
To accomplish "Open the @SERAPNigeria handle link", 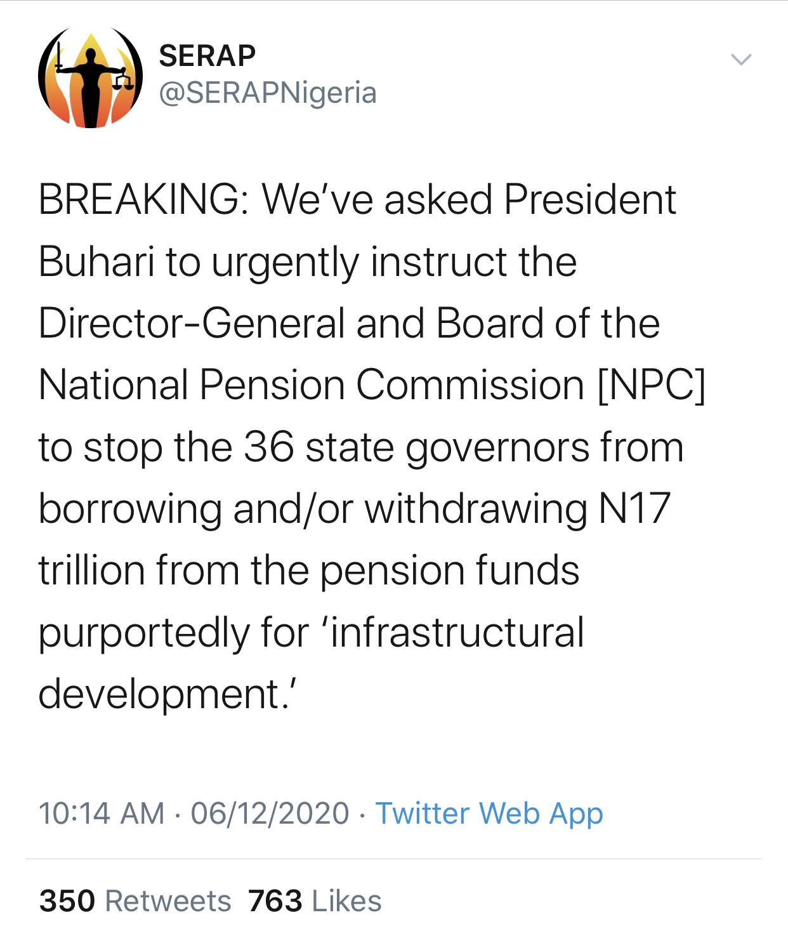I will click(268, 93).
